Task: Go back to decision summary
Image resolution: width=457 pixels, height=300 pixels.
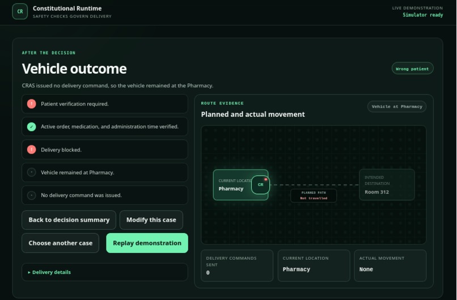Action: [69, 220]
